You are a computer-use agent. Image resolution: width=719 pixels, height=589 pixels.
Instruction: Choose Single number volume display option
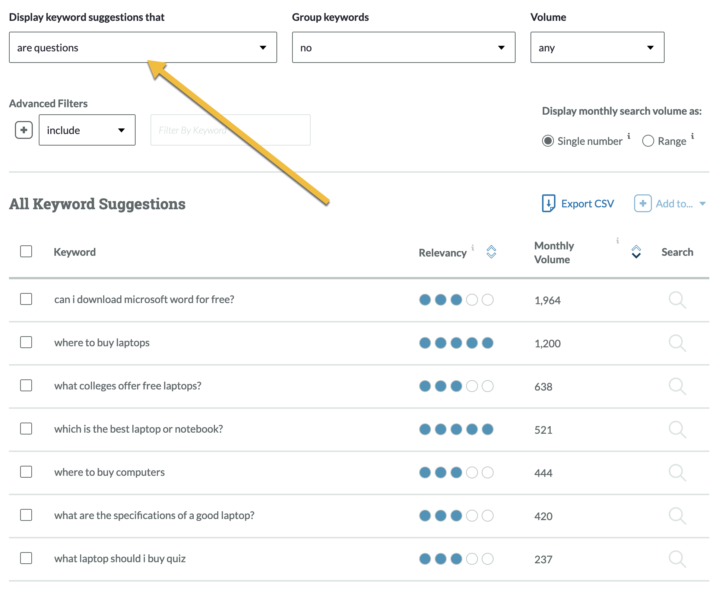[548, 141]
